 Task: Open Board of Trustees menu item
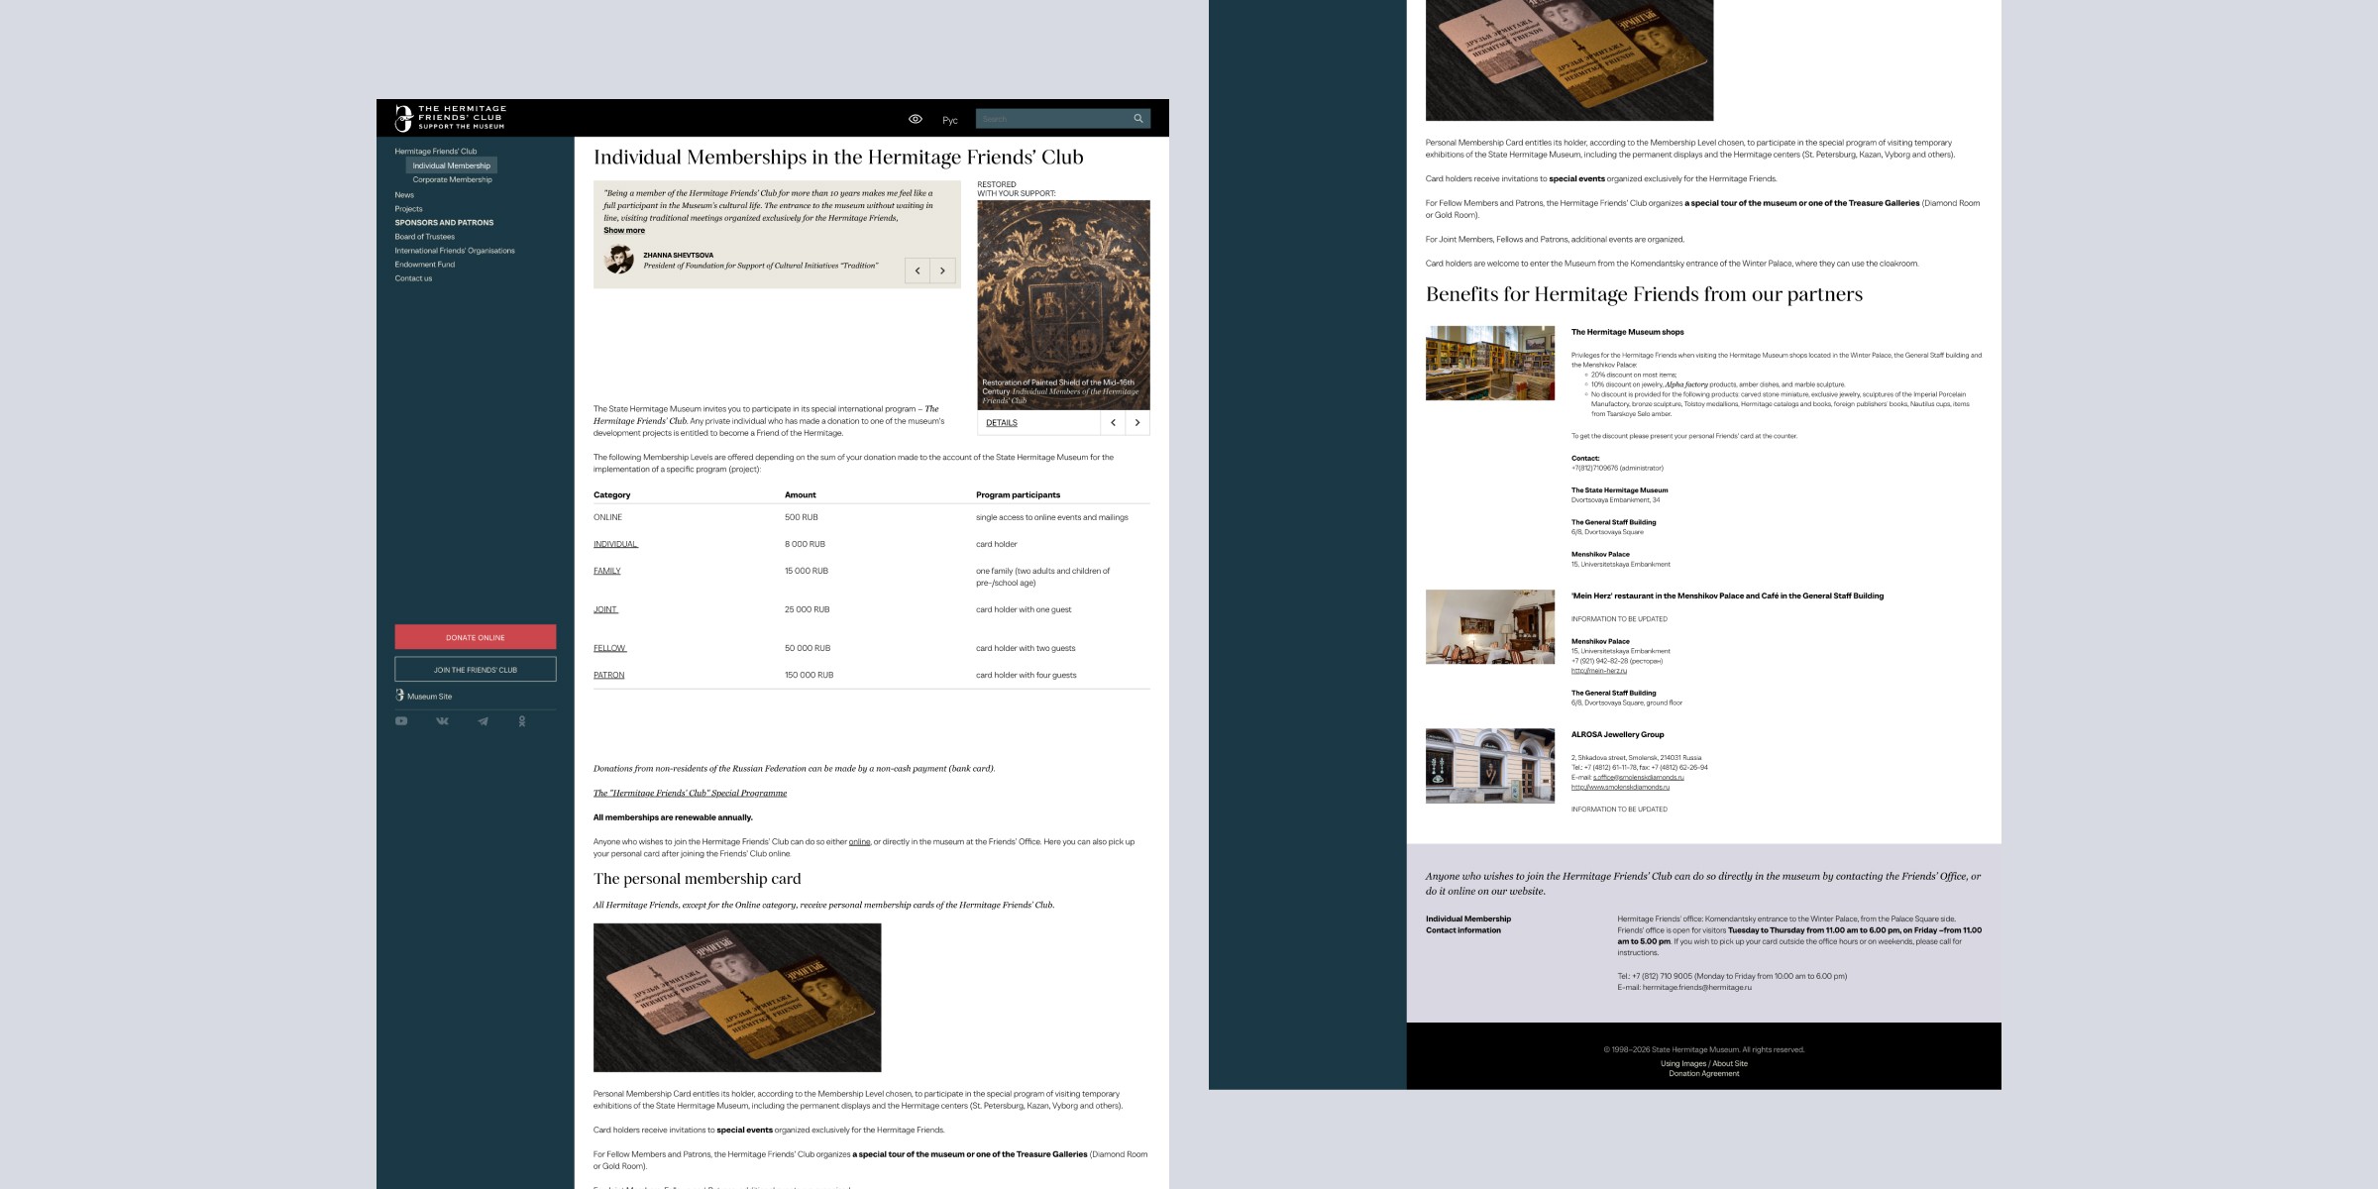[424, 237]
